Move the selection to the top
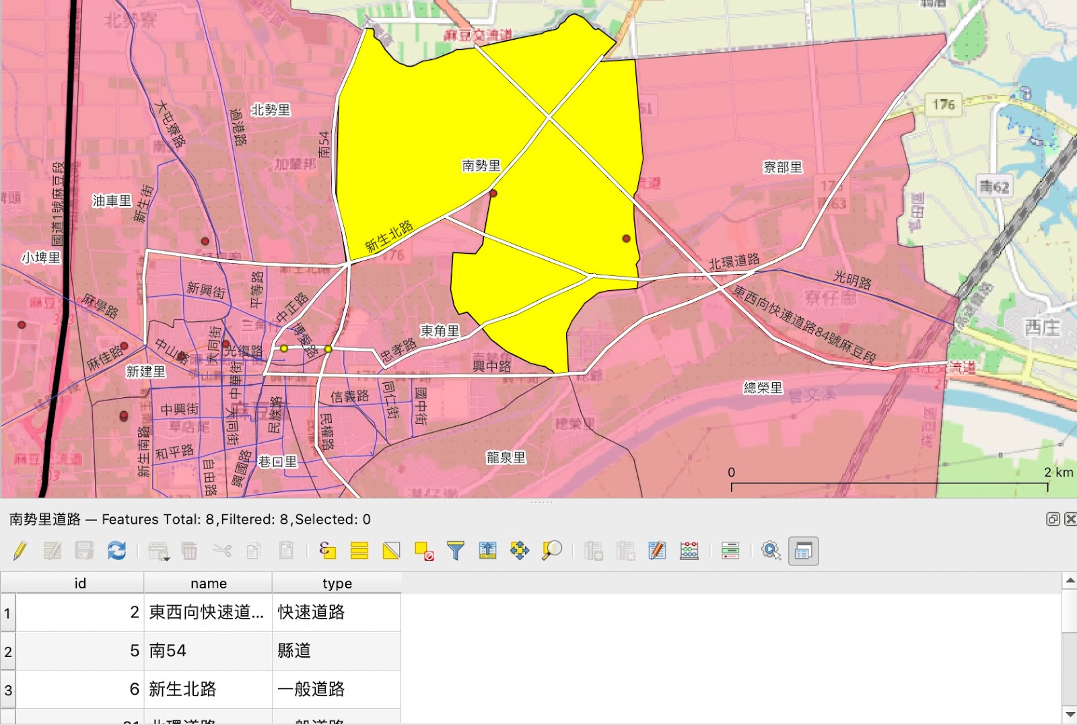The image size is (1077, 725). (488, 551)
